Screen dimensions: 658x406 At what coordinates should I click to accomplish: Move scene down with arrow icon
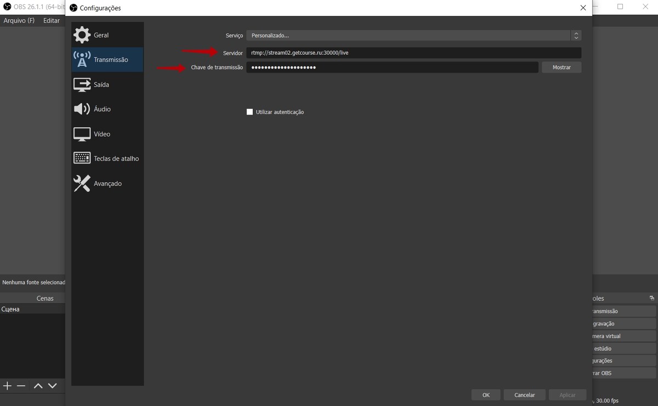click(52, 386)
